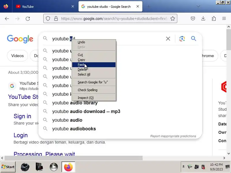This screenshot has height=173, width=231.
Task: Choose Copy from the context menu
Action: [x=94, y=60]
